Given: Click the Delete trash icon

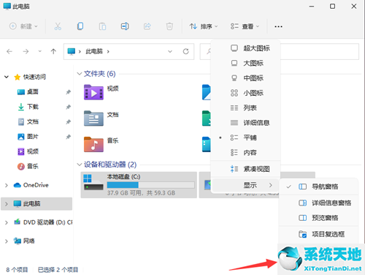Looking at the screenshot, I should click(169, 26).
